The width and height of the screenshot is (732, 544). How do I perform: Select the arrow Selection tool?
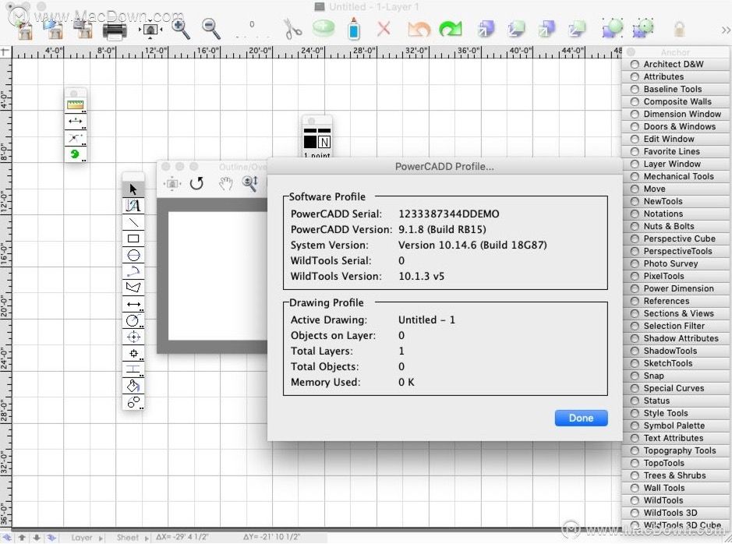pos(133,189)
